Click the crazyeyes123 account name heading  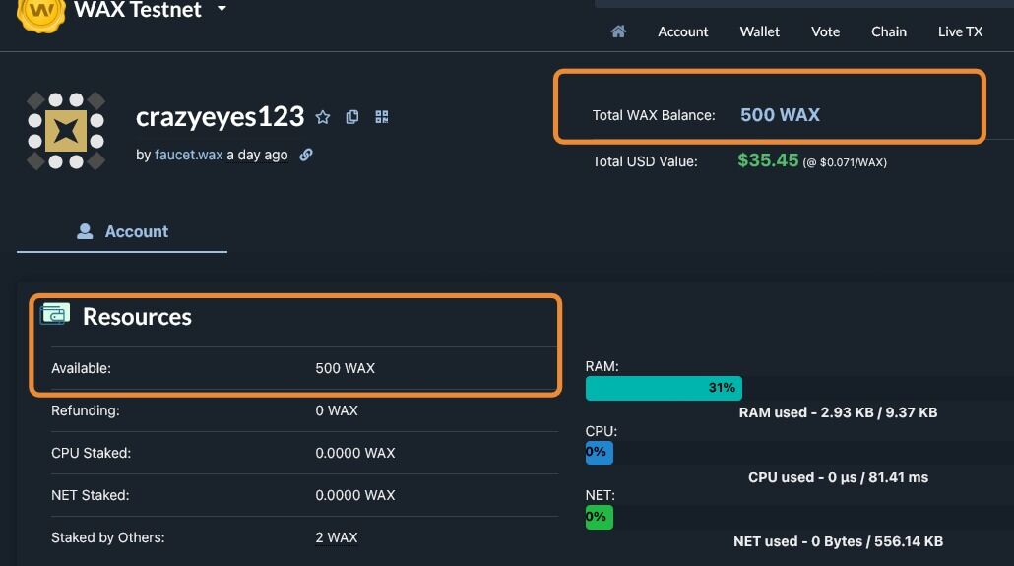(220, 117)
